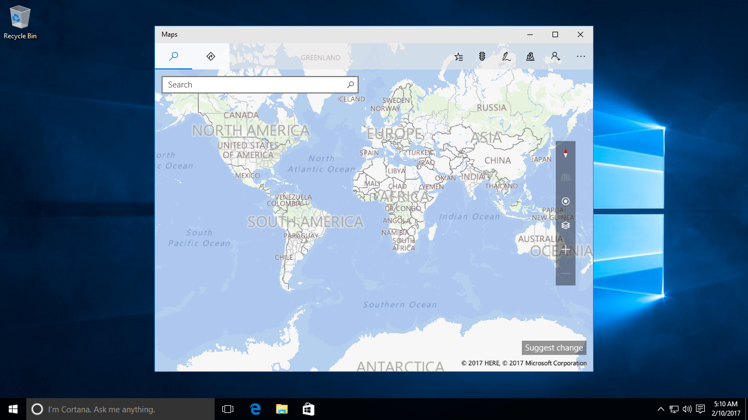Select the Search tab
Screen dimensions: 748x420
click(x=174, y=56)
